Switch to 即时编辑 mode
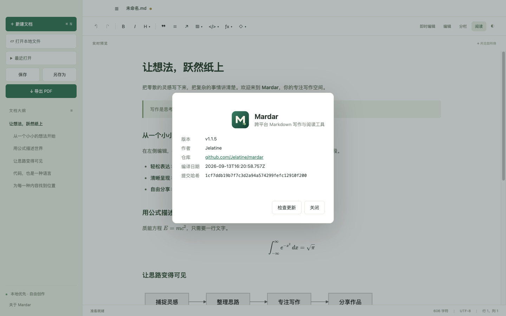 (427, 26)
